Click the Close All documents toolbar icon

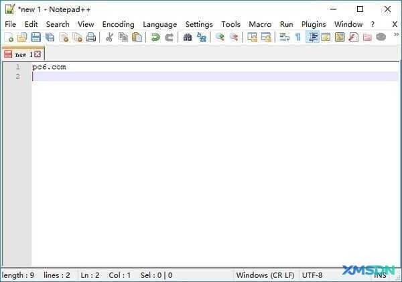(x=77, y=37)
